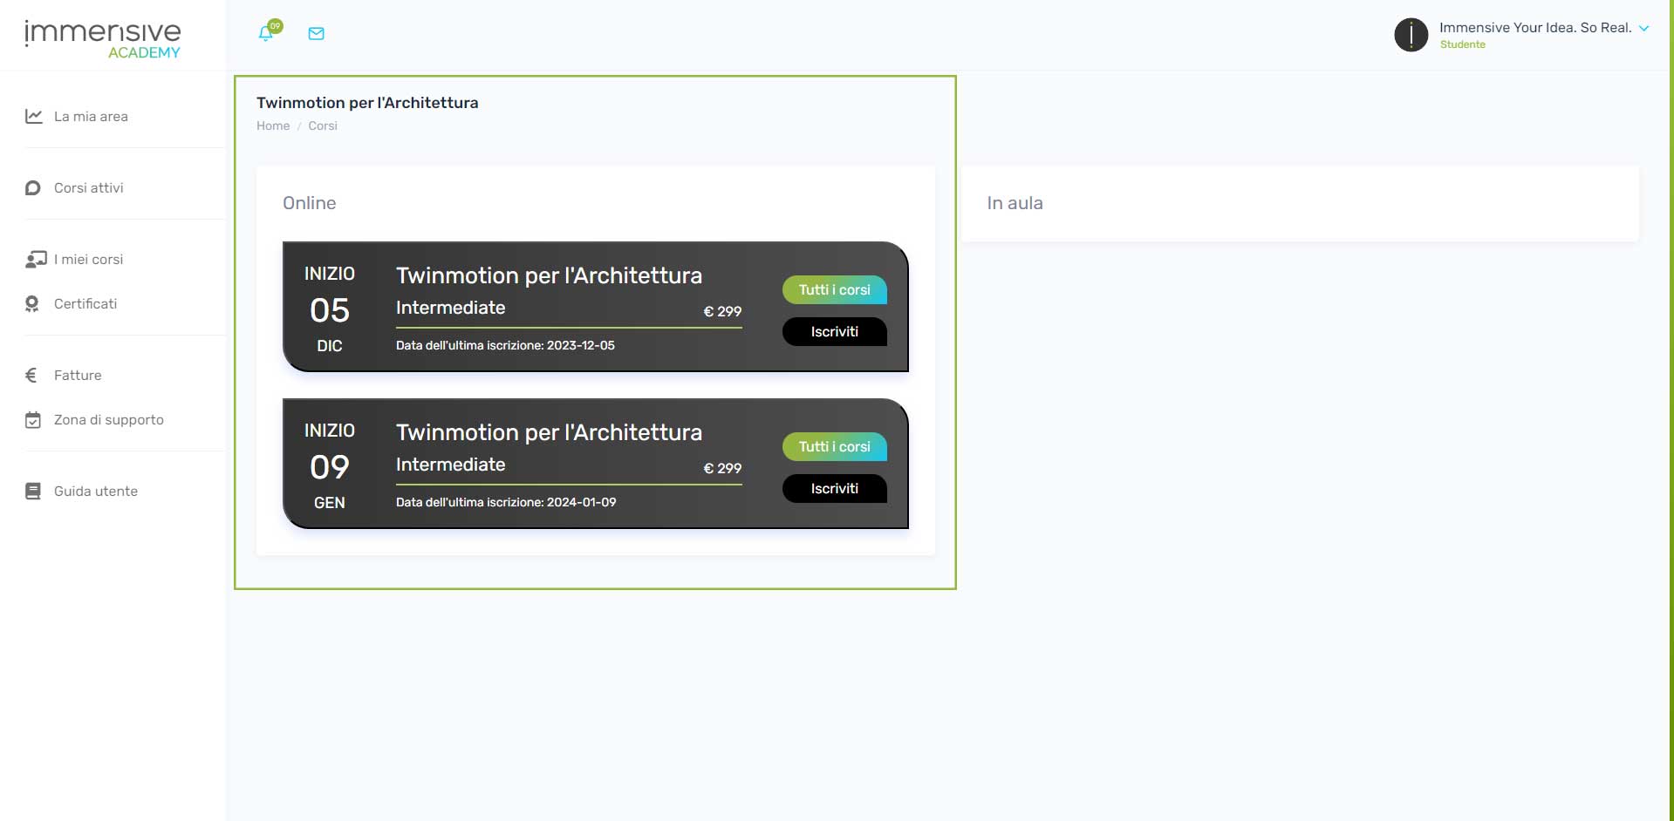
Task: Open the Fatture menu item
Action: point(78,375)
